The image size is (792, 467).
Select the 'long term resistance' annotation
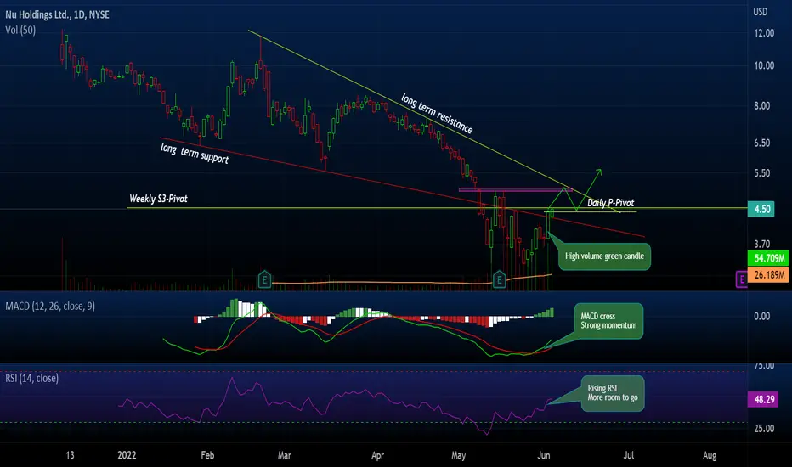pyautogui.click(x=437, y=114)
